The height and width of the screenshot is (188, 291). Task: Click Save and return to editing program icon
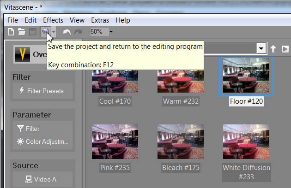45,32
